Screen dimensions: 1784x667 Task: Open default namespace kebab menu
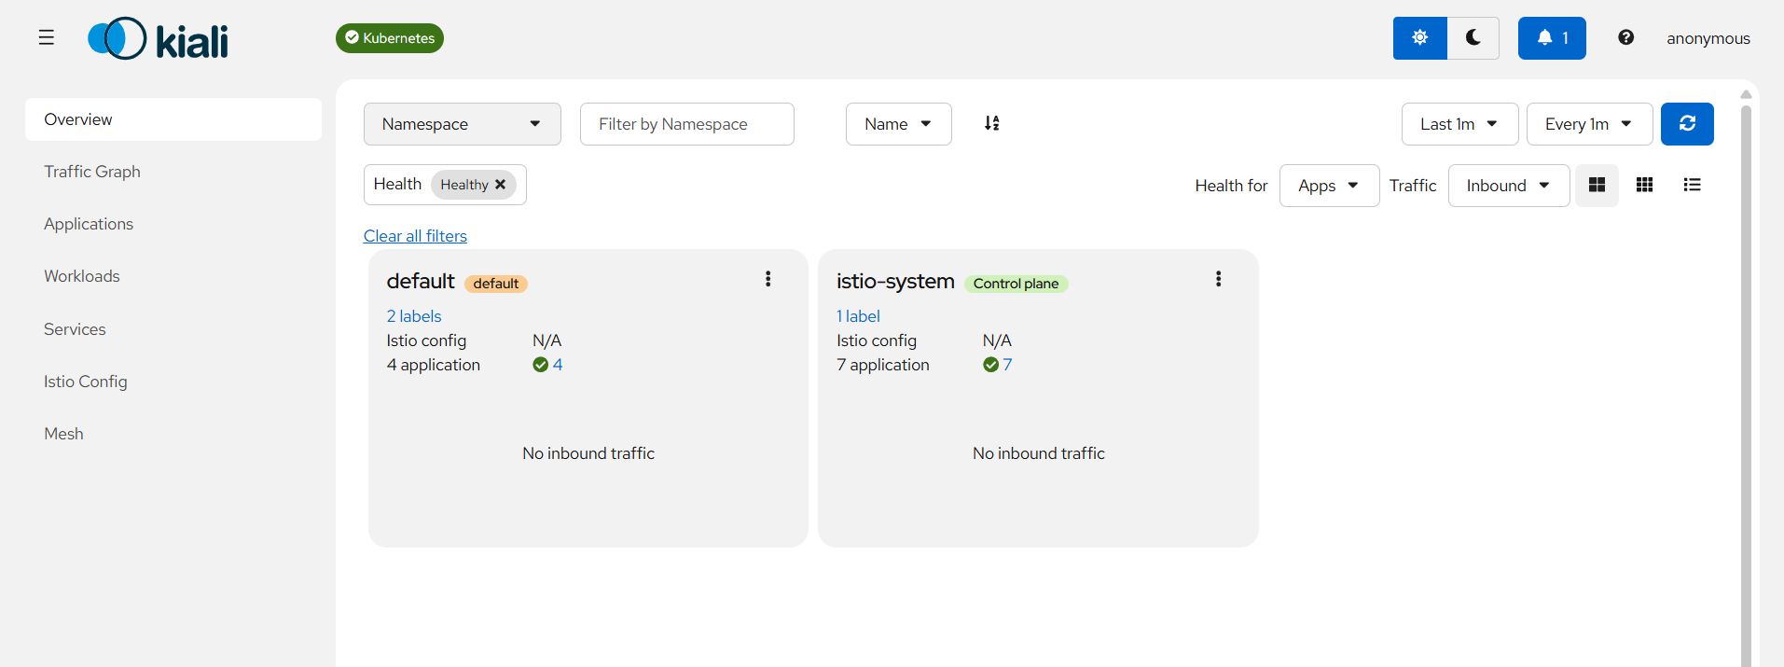(768, 279)
